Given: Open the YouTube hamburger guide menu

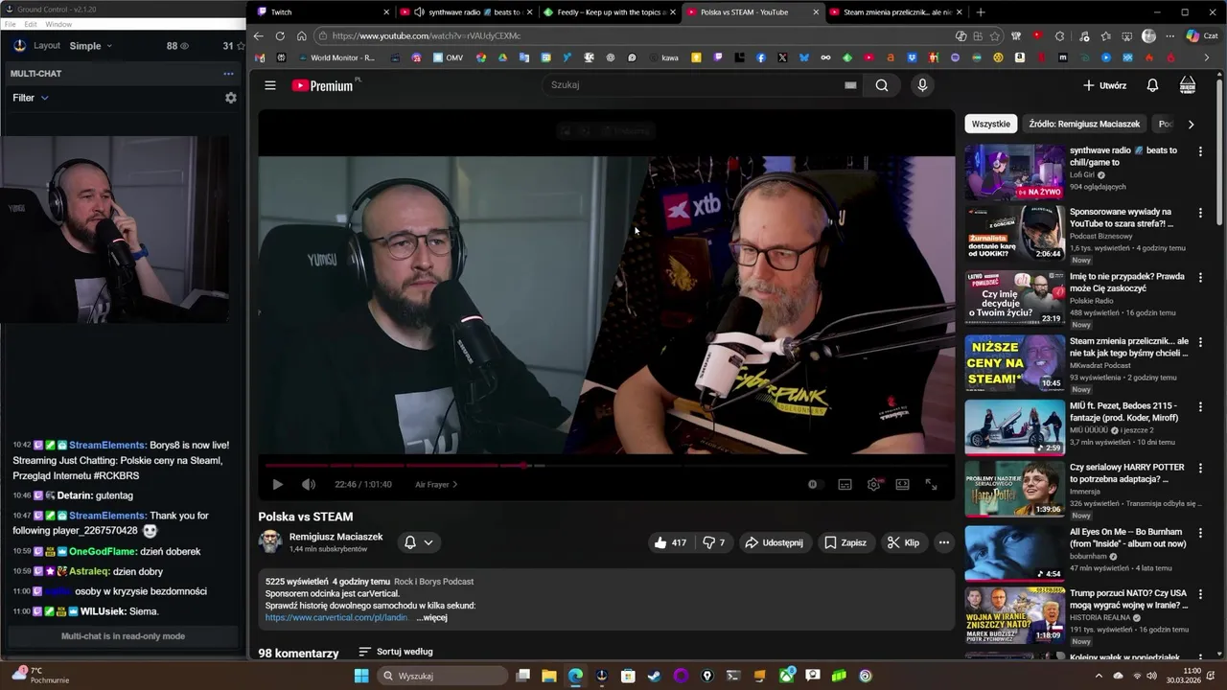Looking at the screenshot, I should tap(270, 85).
